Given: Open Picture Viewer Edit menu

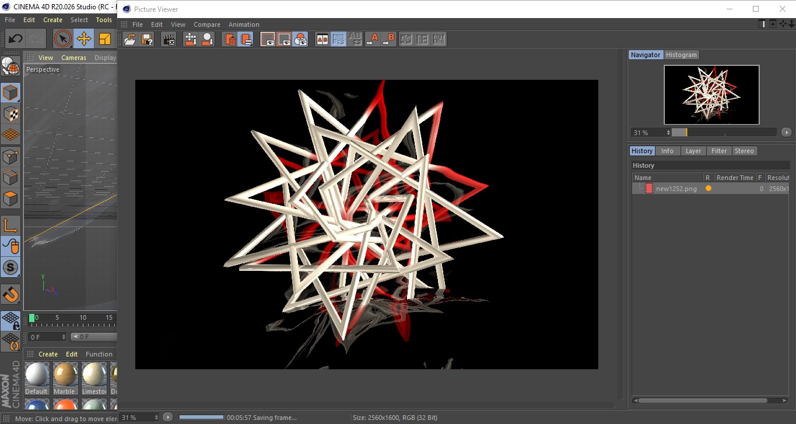Looking at the screenshot, I should coord(157,24).
